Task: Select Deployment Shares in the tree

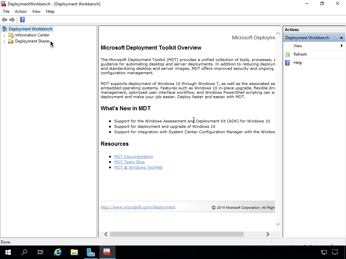Action: (x=32, y=41)
